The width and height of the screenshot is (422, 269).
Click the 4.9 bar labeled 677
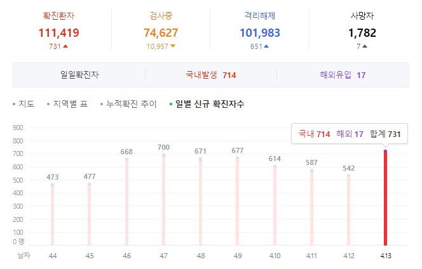pyautogui.click(x=238, y=201)
